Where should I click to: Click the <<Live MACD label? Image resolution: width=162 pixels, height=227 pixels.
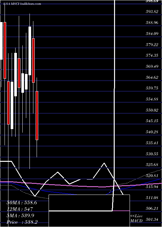[x=136, y=219]
